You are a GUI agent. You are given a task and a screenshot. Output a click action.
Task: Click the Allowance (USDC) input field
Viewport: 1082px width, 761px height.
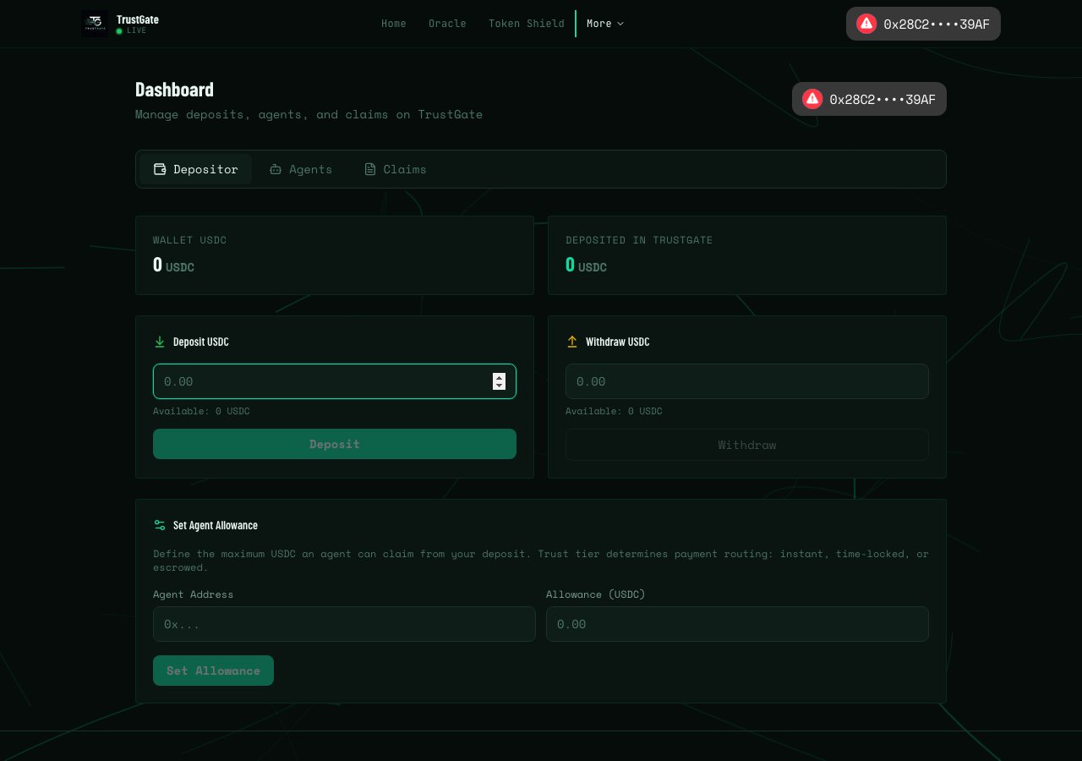(x=737, y=624)
